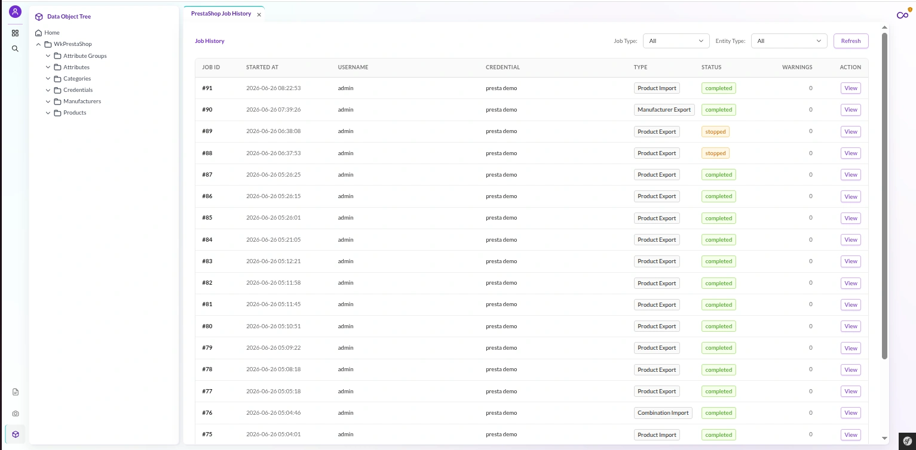Click the timestamp 2026-06-26 08:22:53
This screenshot has height=450, width=916.
(273, 88)
